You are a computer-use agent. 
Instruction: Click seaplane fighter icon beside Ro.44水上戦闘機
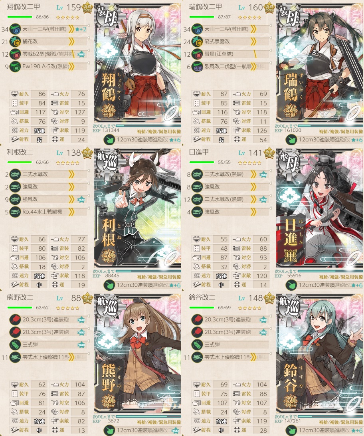click(15, 212)
